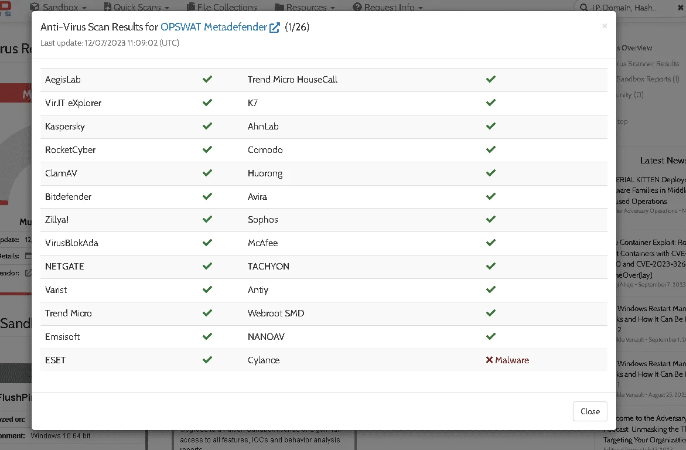Dismiss the modal using the top-right X

pos(605,26)
